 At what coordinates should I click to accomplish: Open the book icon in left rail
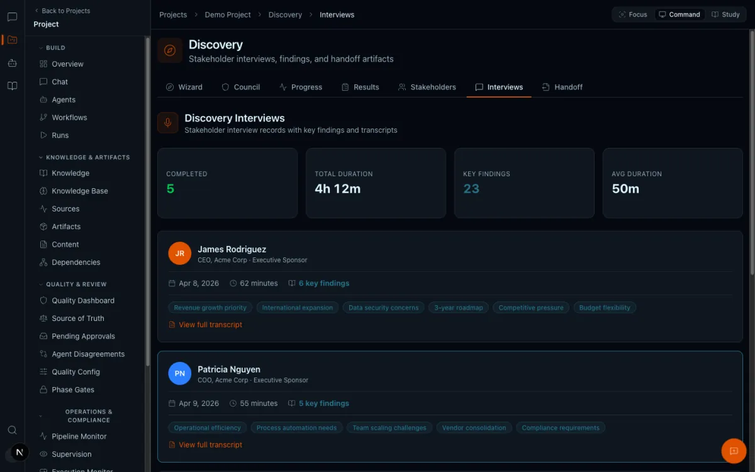tap(12, 86)
